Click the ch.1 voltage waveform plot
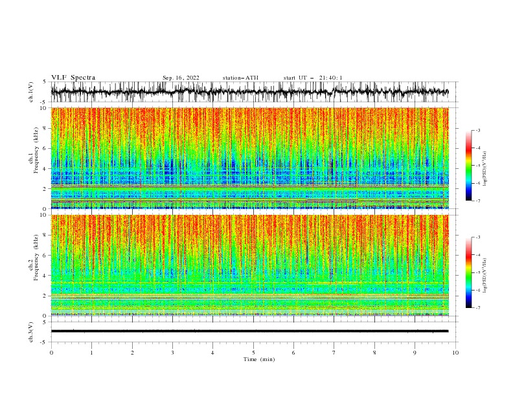 click(x=250, y=92)
